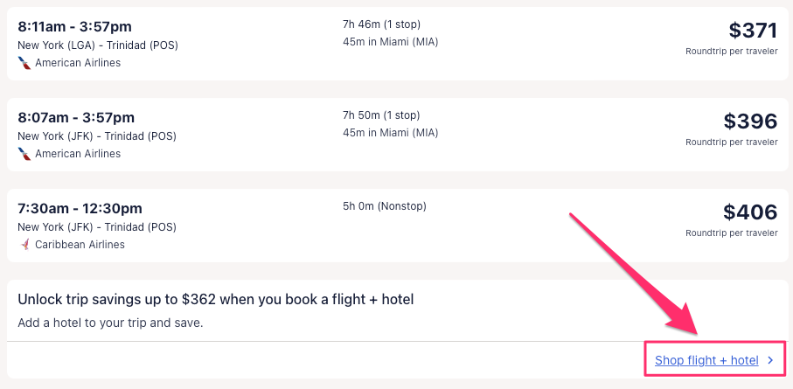Select the 8:07am - 3:57pm JFK flight

(77, 117)
